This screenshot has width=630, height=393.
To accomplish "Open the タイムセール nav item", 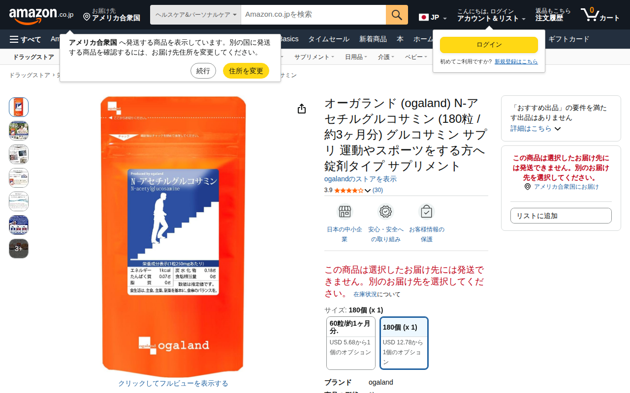I will (329, 39).
